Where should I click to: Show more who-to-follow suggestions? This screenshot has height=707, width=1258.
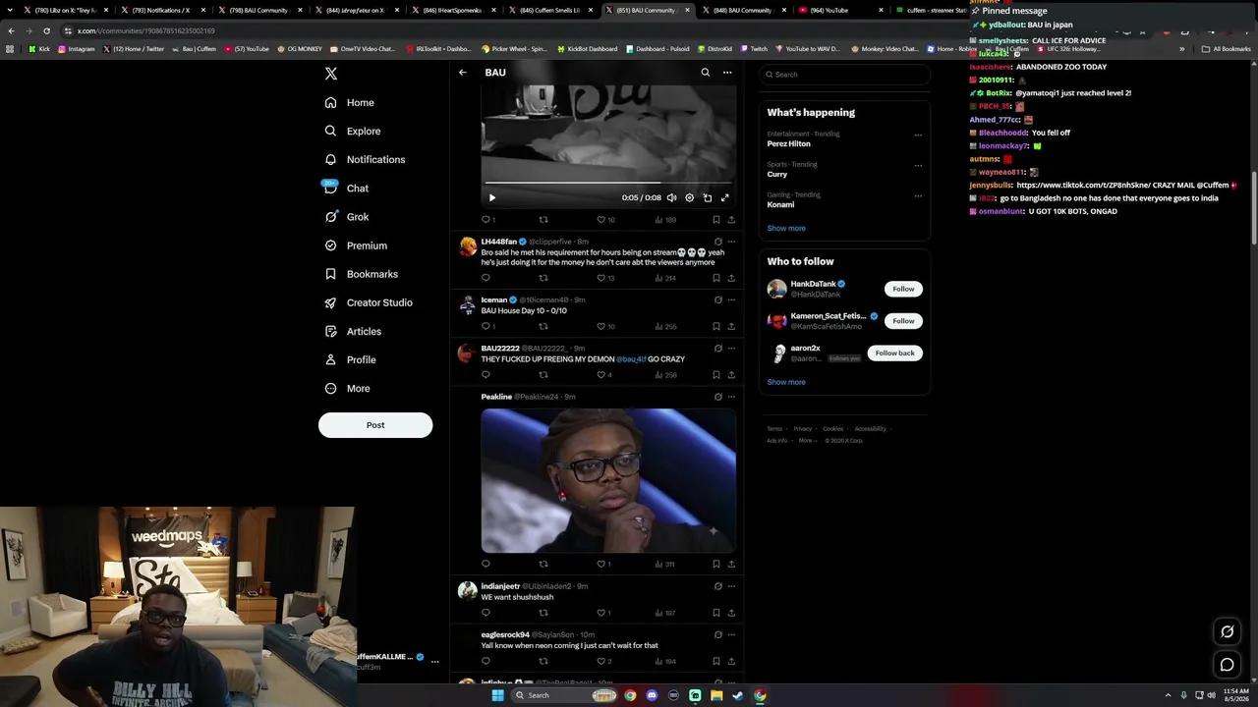click(786, 382)
